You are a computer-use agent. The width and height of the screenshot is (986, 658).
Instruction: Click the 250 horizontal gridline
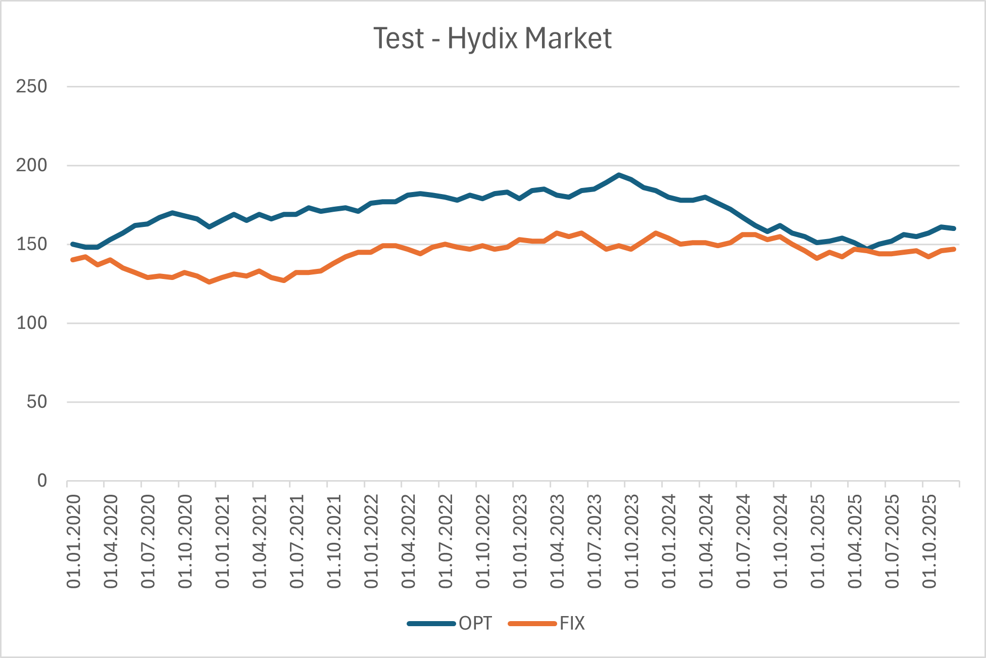505,86
